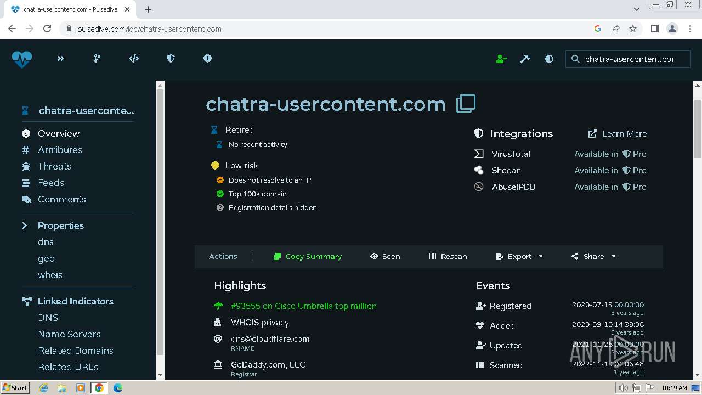The height and width of the screenshot is (395, 702).
Task: Open the branch-shaped Analyze icon in navbar
Action: 97,59
